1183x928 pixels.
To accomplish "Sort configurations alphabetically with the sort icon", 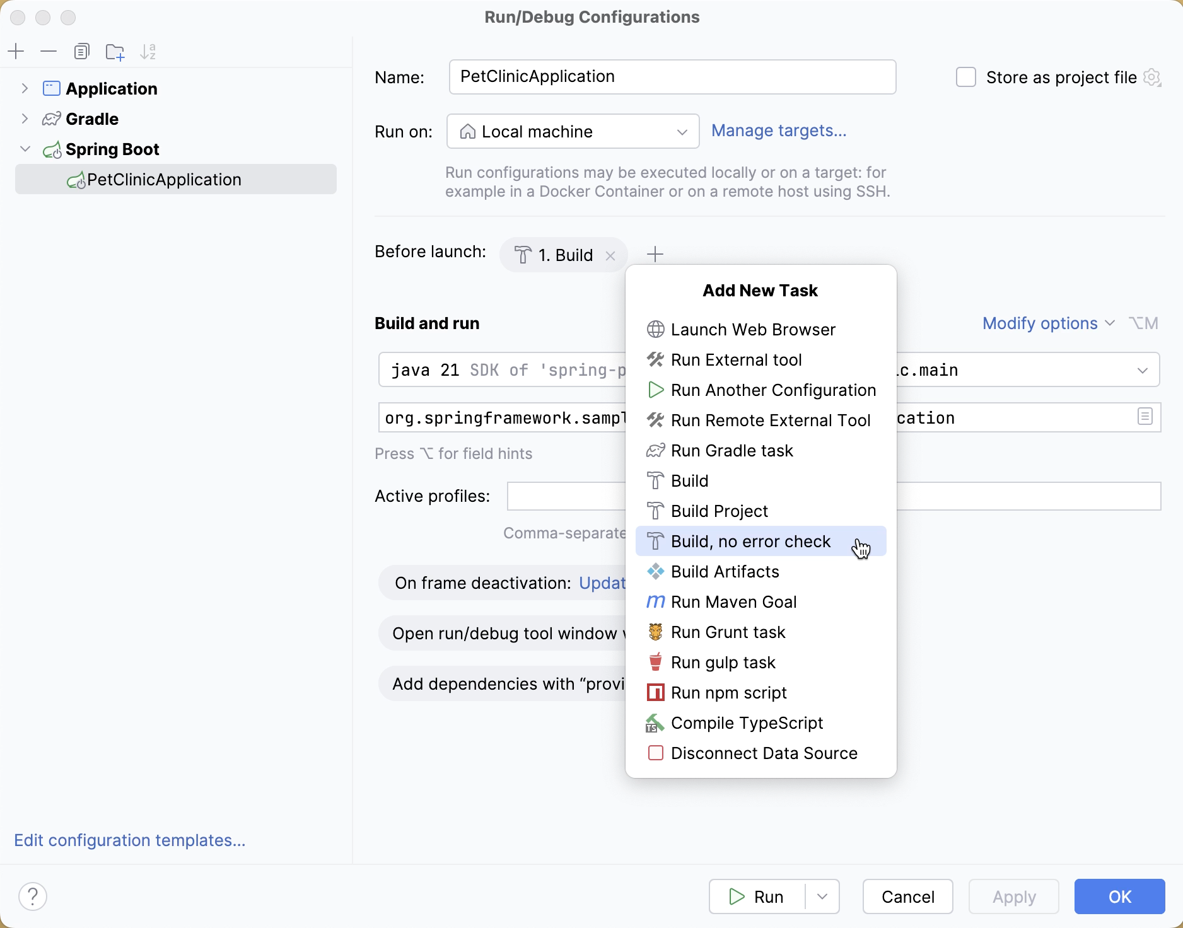I will coord(148,52).
